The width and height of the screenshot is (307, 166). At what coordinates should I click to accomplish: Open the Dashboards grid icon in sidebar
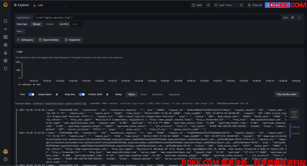[x=5, y=37]
